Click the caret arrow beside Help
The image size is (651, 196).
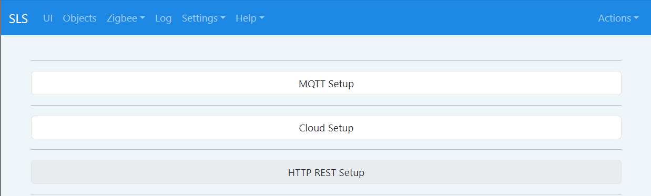[x=262, y=18]
